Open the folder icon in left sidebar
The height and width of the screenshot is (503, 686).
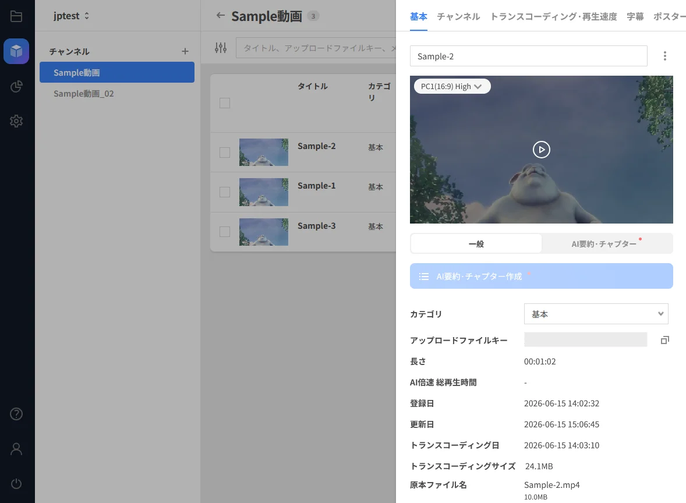pos(16,16)
